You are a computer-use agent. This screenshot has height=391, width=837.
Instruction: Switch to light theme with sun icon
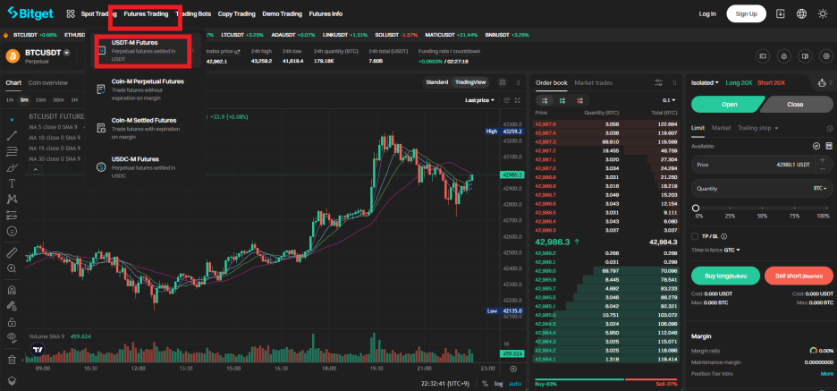[823, 14]
